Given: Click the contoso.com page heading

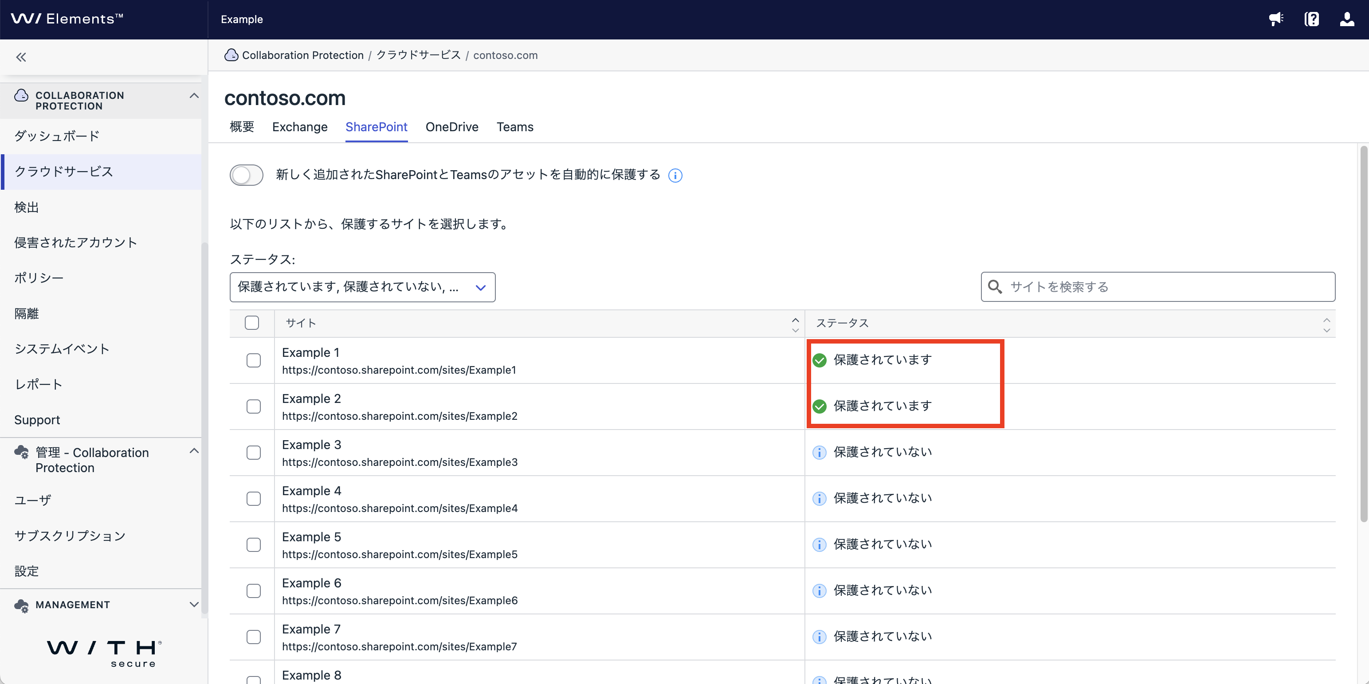Looking at the screenshot, I should click(285, 98).
